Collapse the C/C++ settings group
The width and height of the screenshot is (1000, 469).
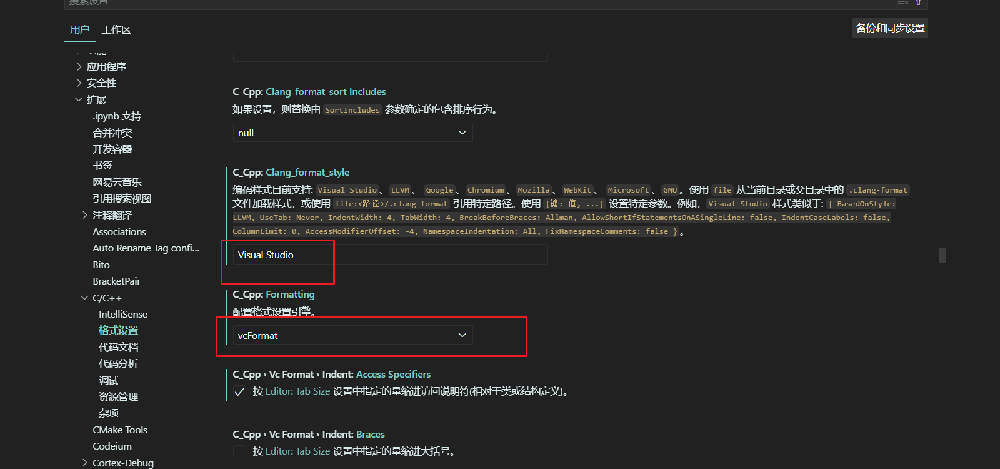point(85,298)
